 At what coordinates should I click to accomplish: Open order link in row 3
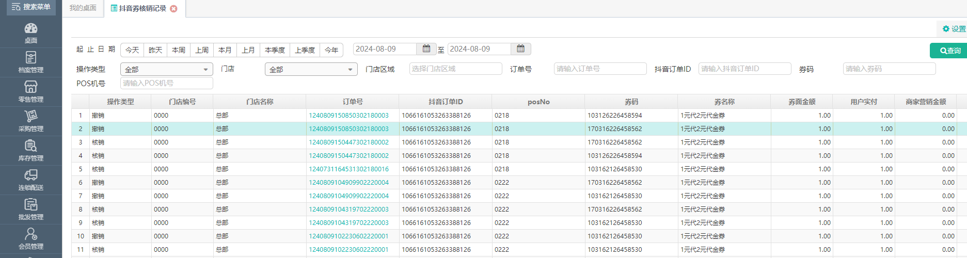pyautogui.click(x=348, y=142)
